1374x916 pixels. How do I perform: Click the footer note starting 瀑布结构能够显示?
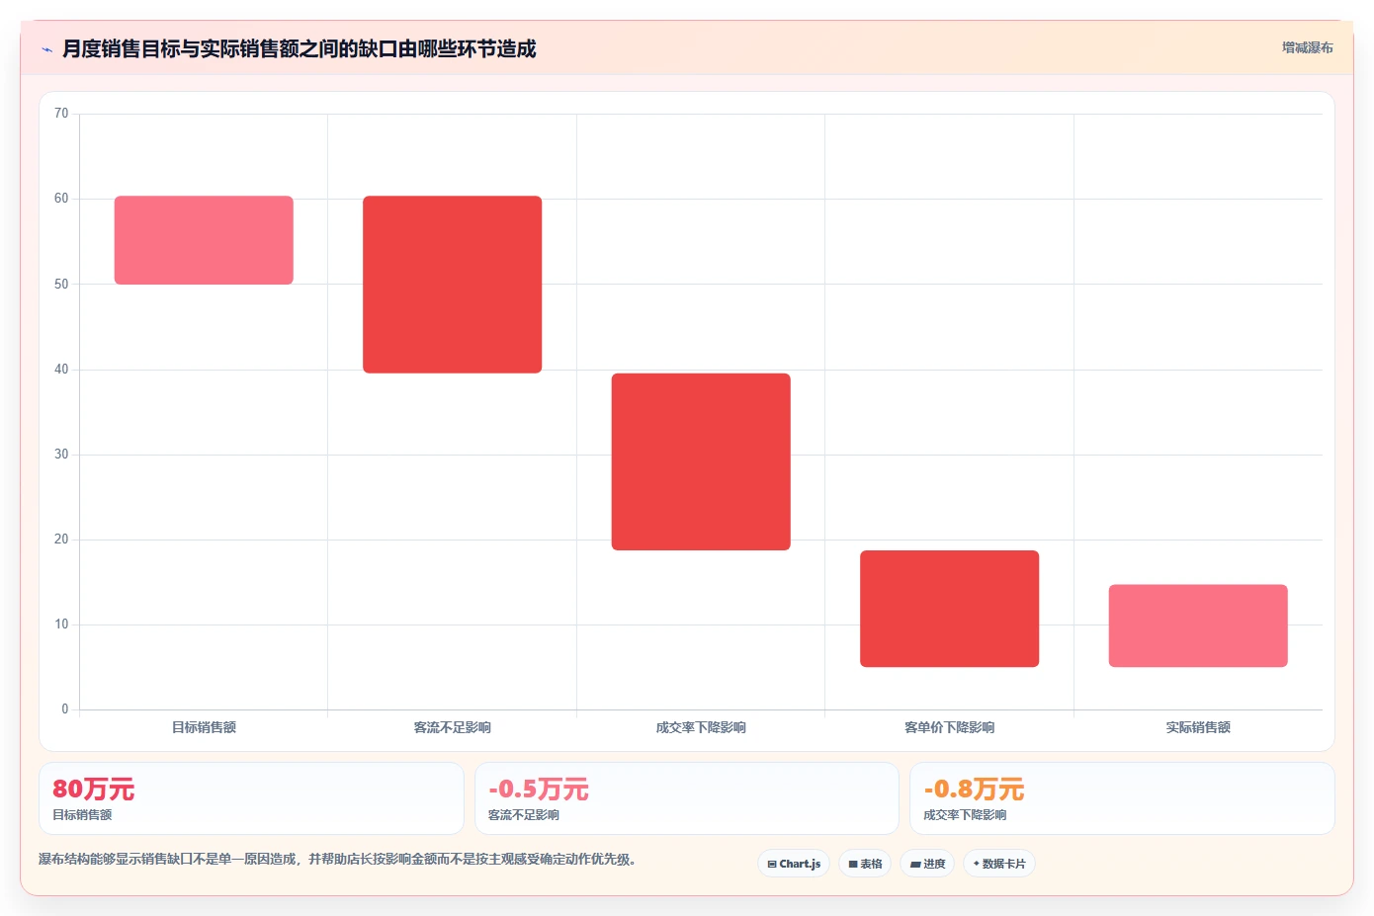(x=337, y=860)
